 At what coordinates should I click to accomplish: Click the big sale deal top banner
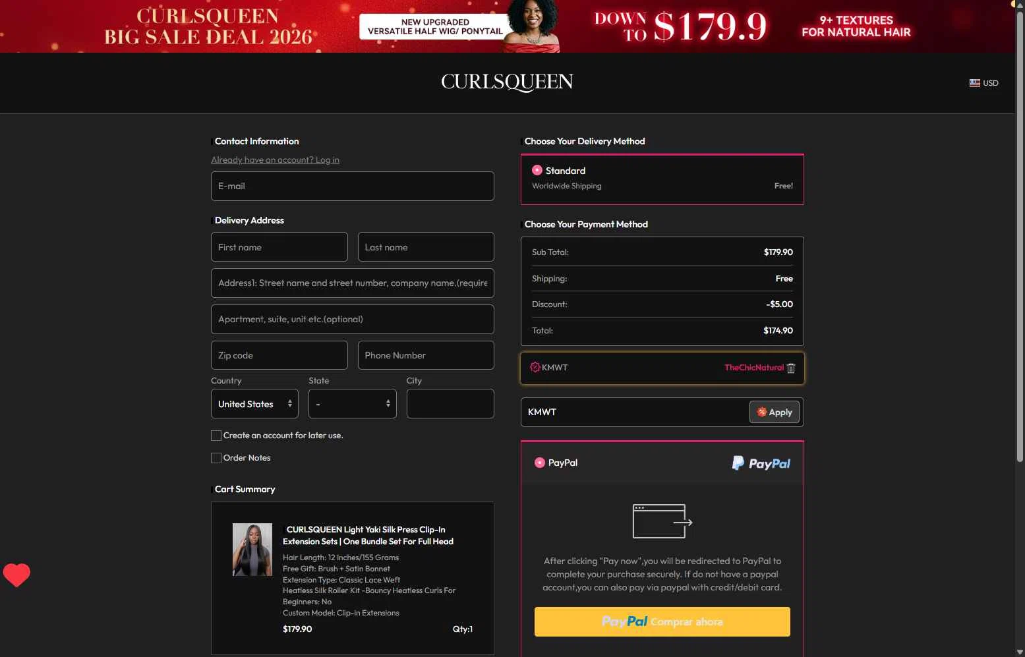[508, 26]
